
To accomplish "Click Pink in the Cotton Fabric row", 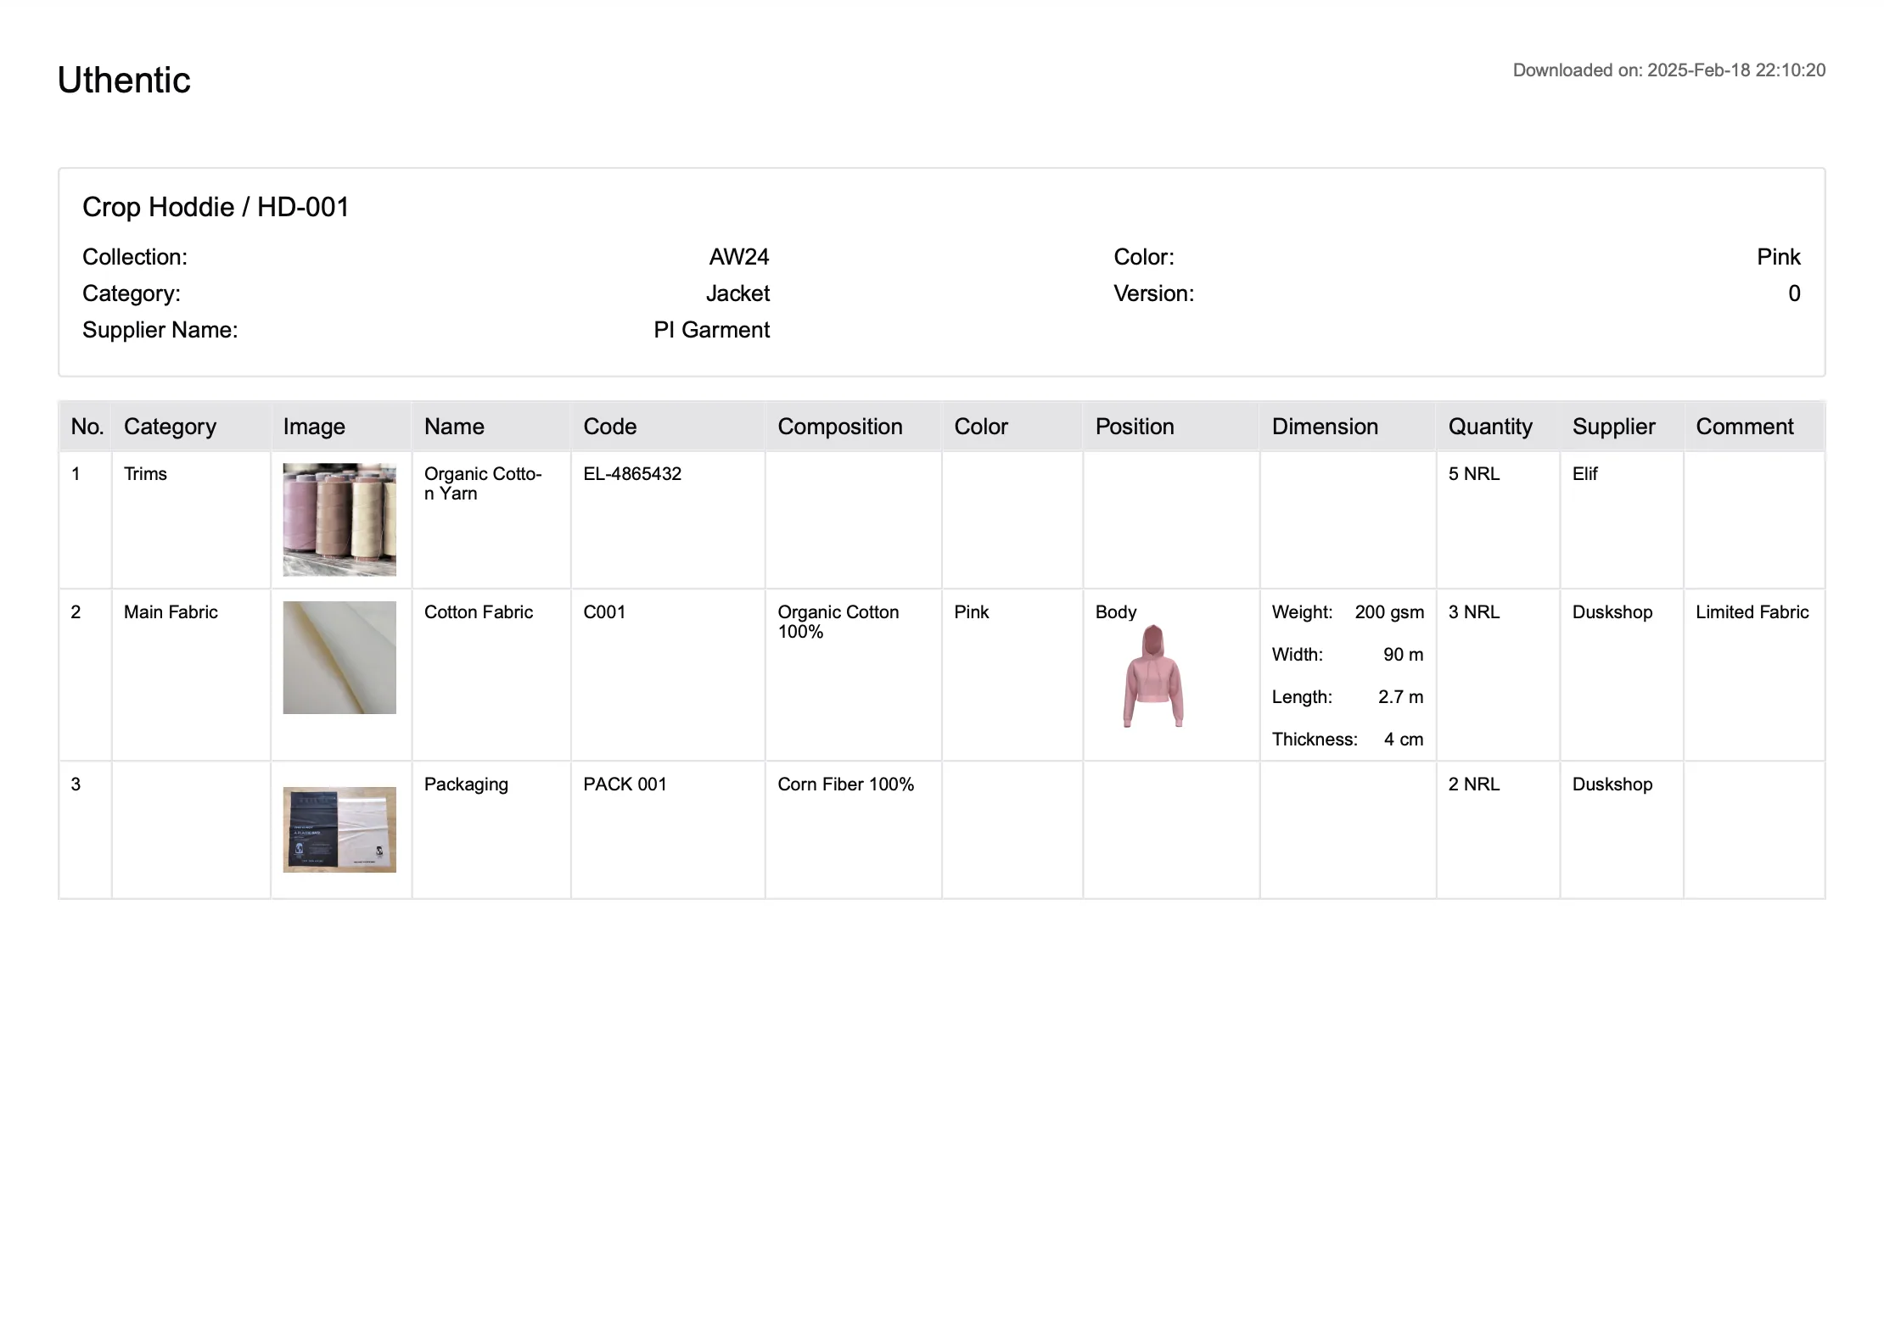I will 972,612.
